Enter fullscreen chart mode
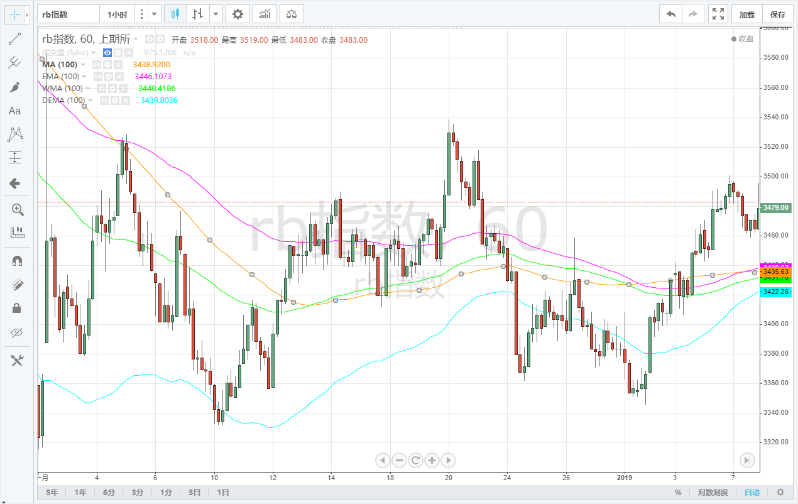 click(718, 14)
